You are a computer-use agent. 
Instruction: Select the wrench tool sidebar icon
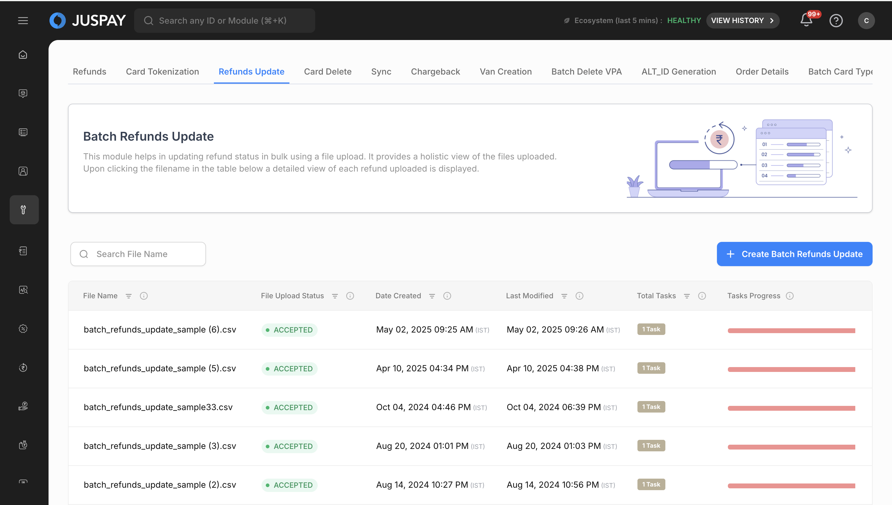(24, 209)
